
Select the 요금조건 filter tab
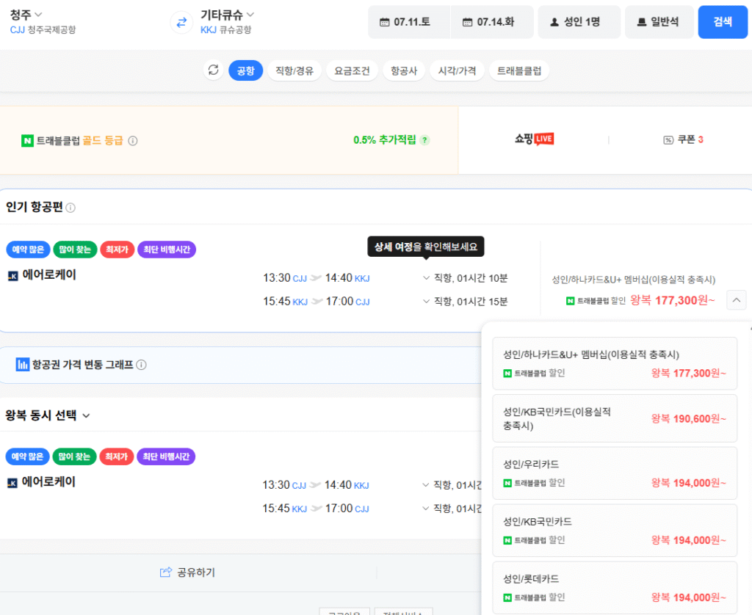(x=352, y=70)
